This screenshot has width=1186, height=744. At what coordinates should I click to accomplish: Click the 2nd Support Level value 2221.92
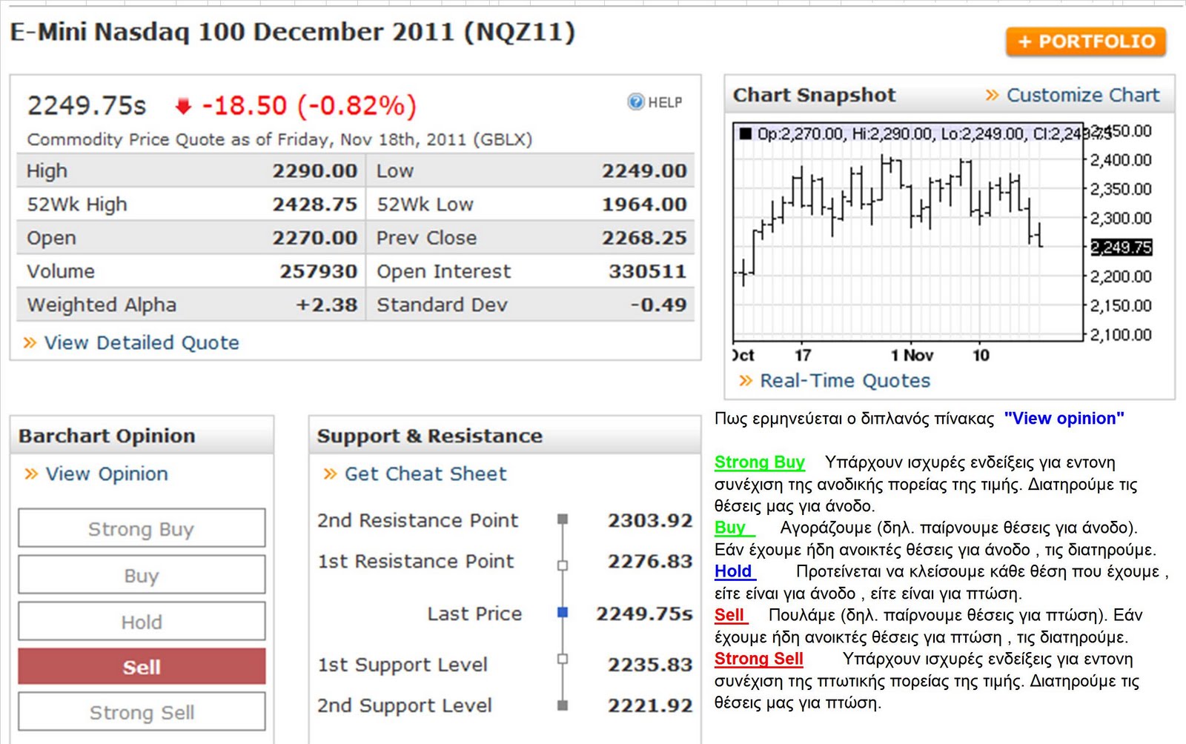coord(650,705)
